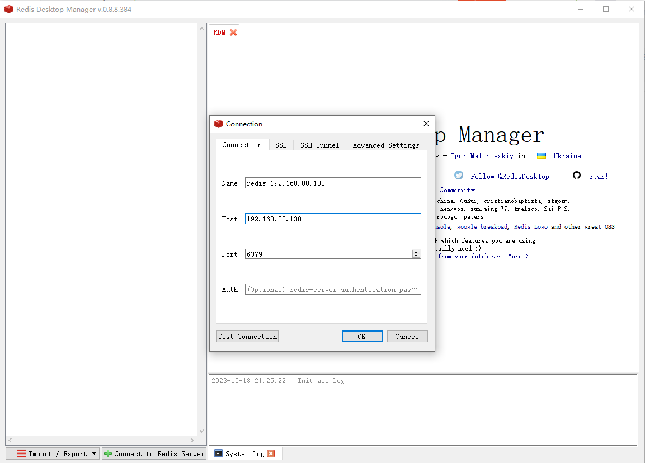Close the Connection dialog
Image resolution: width=645 pixels, height=463 pixels.
(426, 124)
